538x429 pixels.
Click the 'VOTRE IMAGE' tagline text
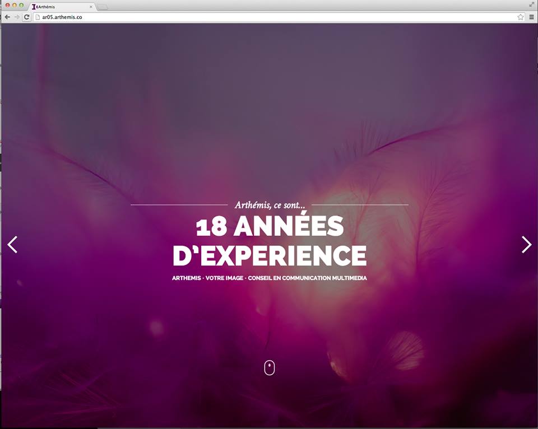point(224,278)
